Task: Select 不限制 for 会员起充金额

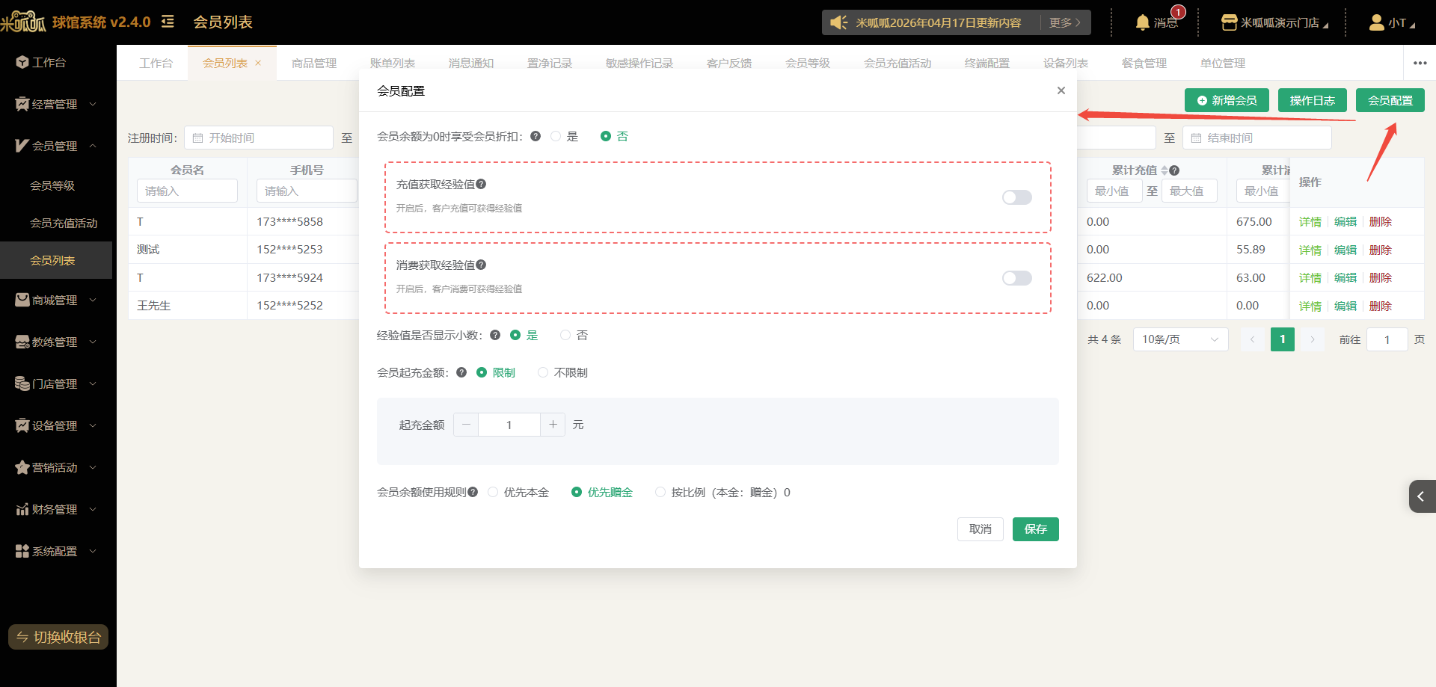Action: pos(563,372)
